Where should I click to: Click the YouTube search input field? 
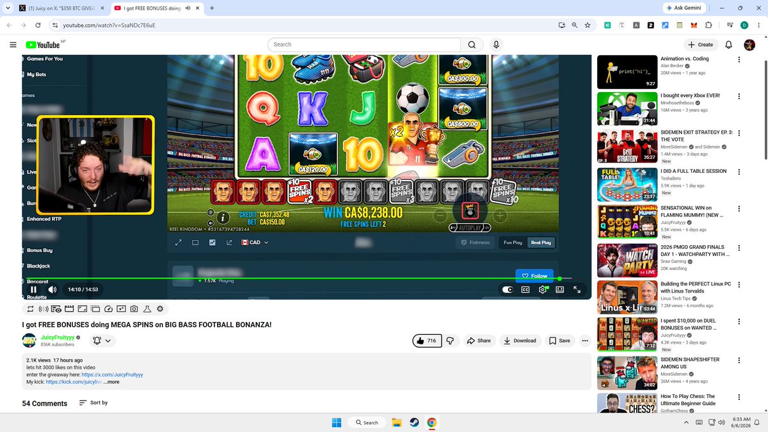364,45
